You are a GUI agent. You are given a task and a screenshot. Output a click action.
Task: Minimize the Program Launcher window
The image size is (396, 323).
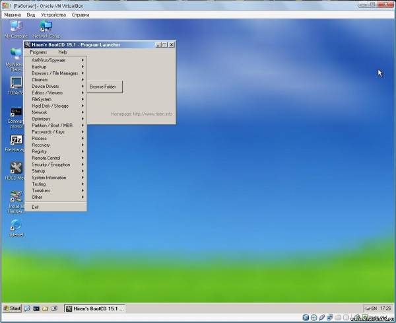(158, 45)
